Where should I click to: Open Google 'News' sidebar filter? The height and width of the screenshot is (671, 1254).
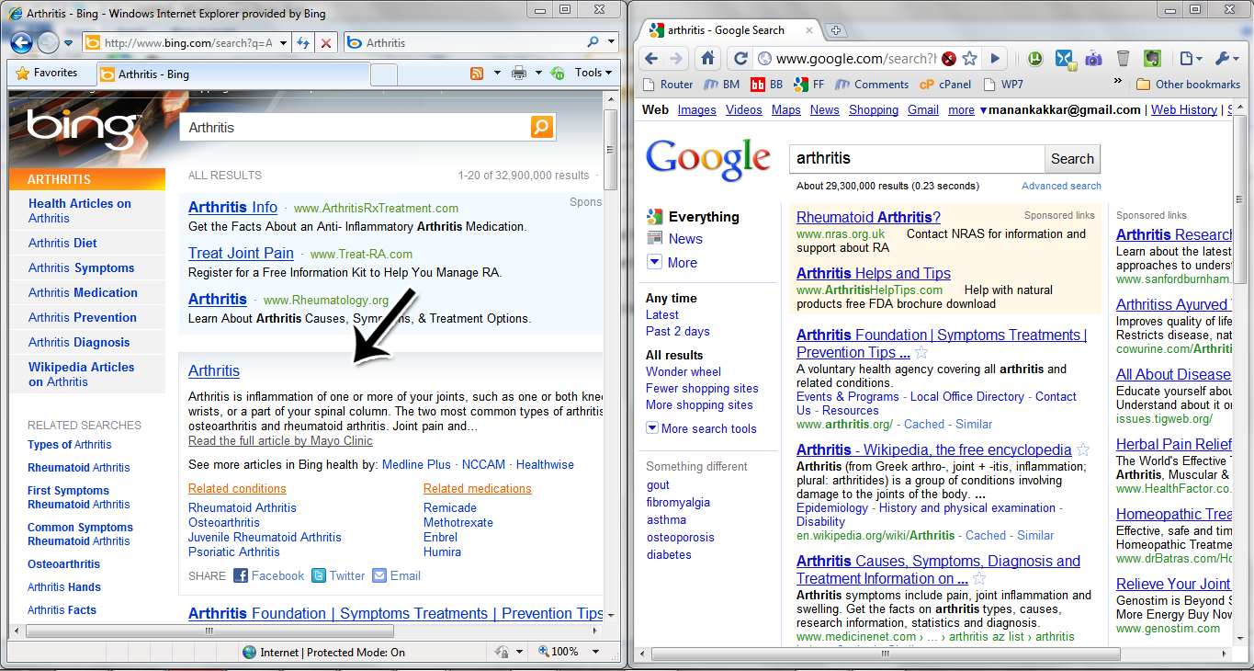tap(685, 238)
